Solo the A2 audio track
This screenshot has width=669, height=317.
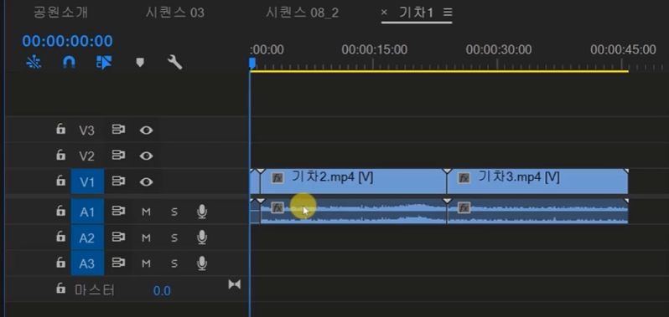click(174, 238)
